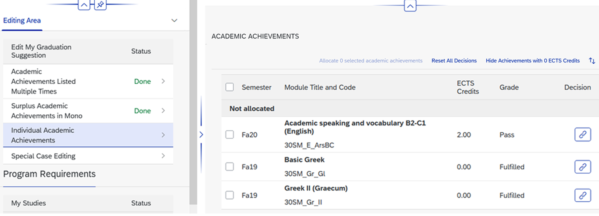Click Reset All Decisions link
This screenshot has width=599, height=216.
[454, 61]
